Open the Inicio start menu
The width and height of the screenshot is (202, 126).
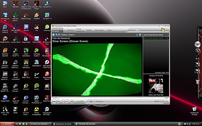click(x=7, y=124)
